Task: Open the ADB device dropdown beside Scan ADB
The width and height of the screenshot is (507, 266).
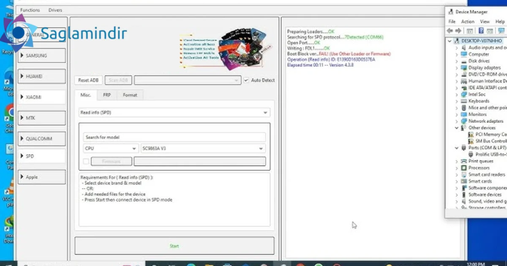Action: pos(187,80)
